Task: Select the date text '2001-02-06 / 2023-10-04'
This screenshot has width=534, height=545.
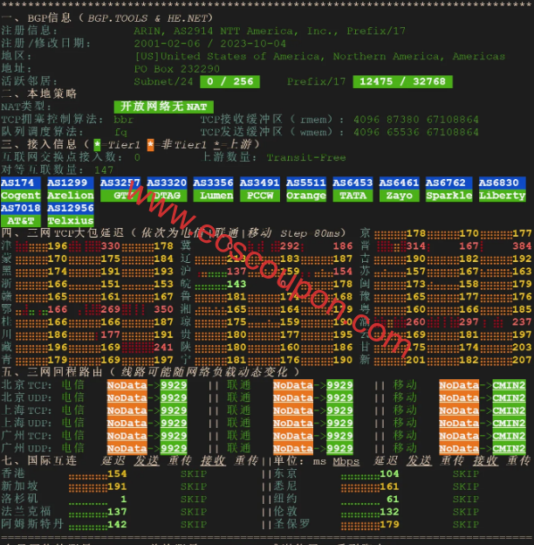Action: (x=210, y=44)
